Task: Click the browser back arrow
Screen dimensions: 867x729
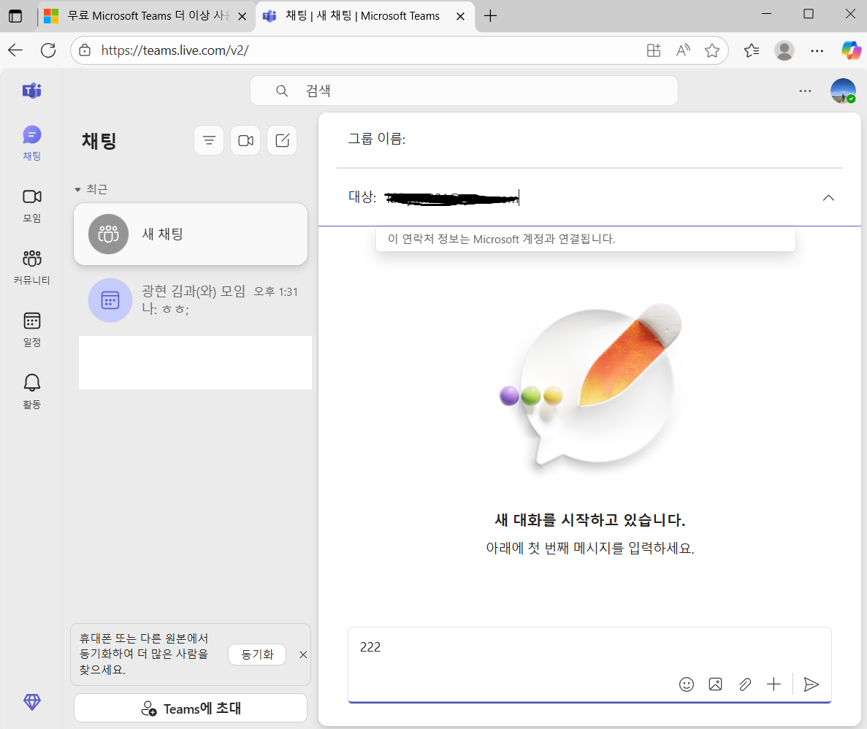Action: point(15,50)
